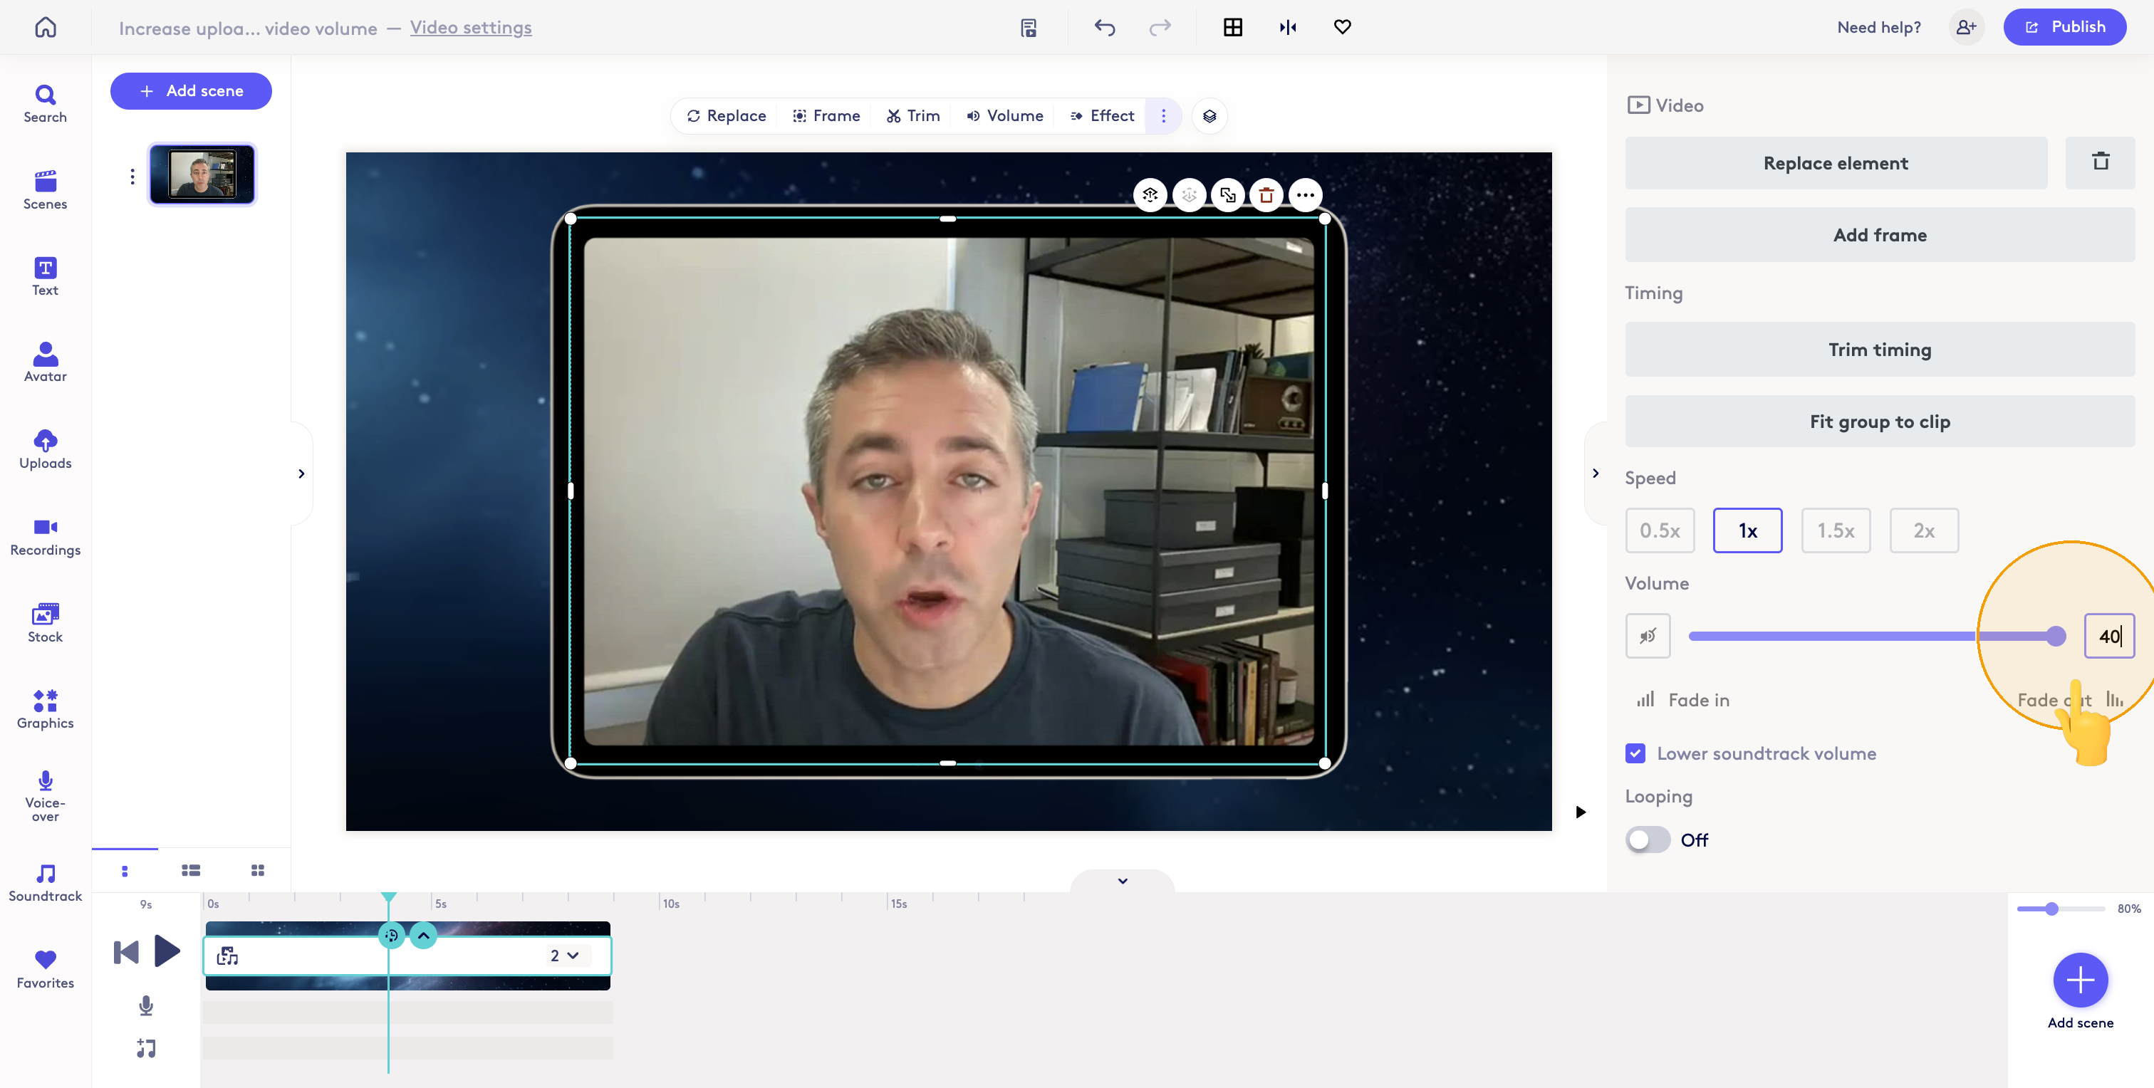Image resolution: width=2154 pixels, height=1088 pixels.
Task: Open the Text sidebar panel
Action: click(x=45, y=276)
